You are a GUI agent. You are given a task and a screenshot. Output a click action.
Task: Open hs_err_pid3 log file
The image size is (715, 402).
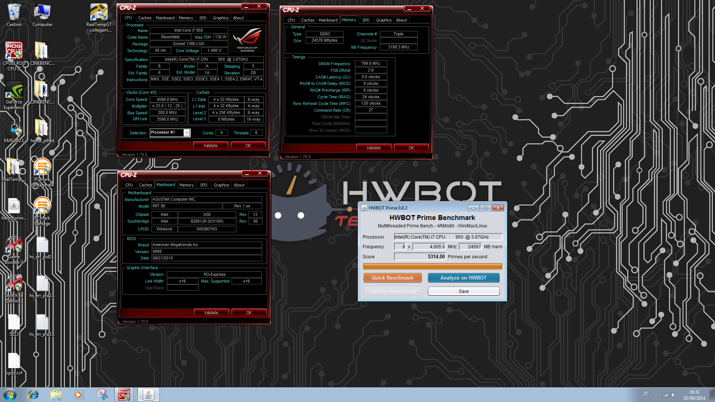42,325
